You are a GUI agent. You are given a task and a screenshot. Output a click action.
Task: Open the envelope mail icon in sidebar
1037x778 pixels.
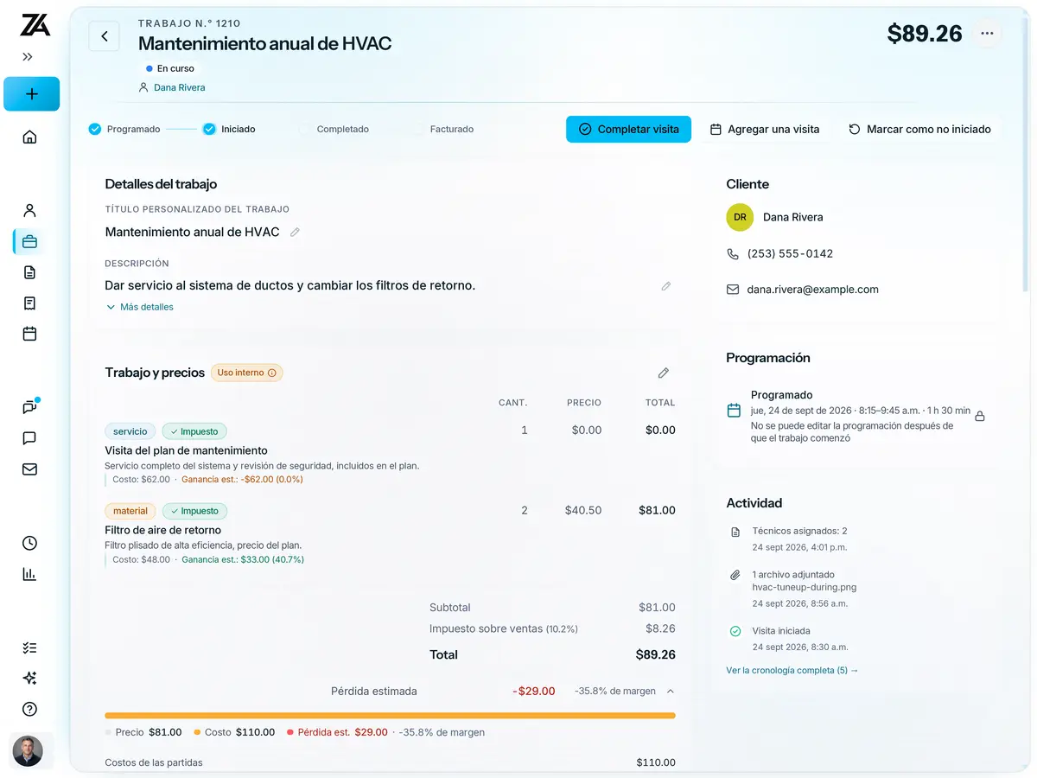30,469
